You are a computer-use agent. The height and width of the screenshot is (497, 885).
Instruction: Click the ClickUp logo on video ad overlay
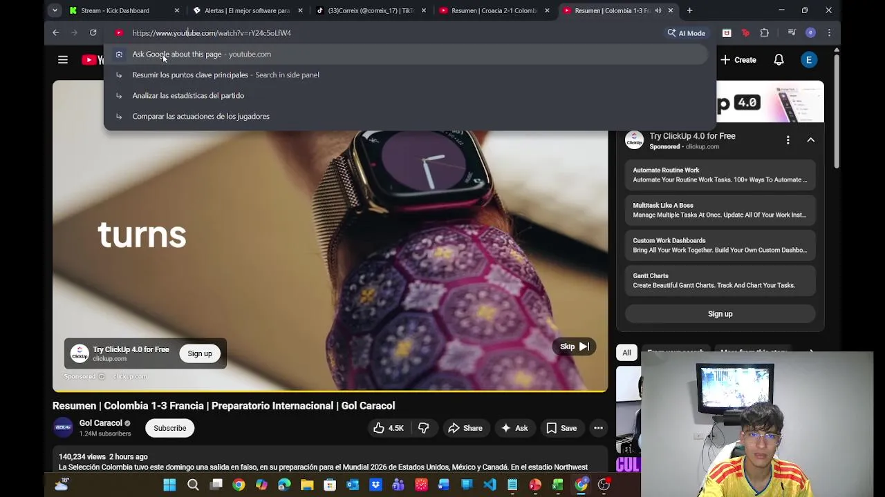coord(80,353)
